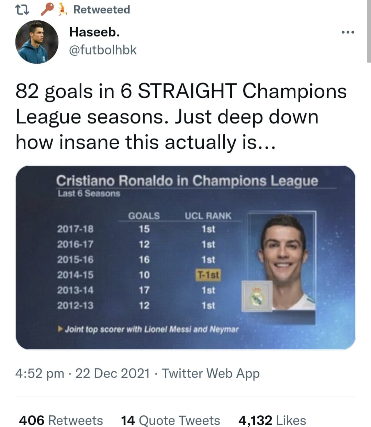Click the retweet arrows icon
371x427 pixels.
pyautogui.click(x=23, y=10)
